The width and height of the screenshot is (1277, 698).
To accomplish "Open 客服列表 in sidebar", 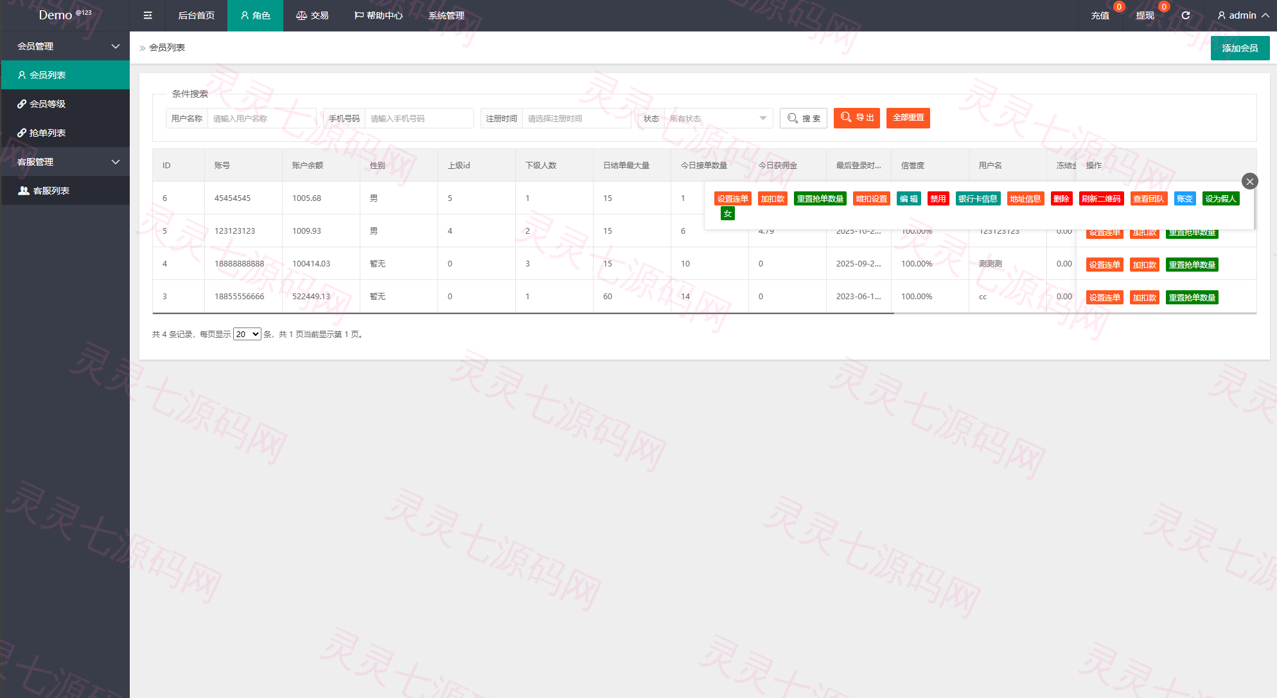I will click(66, 191).
